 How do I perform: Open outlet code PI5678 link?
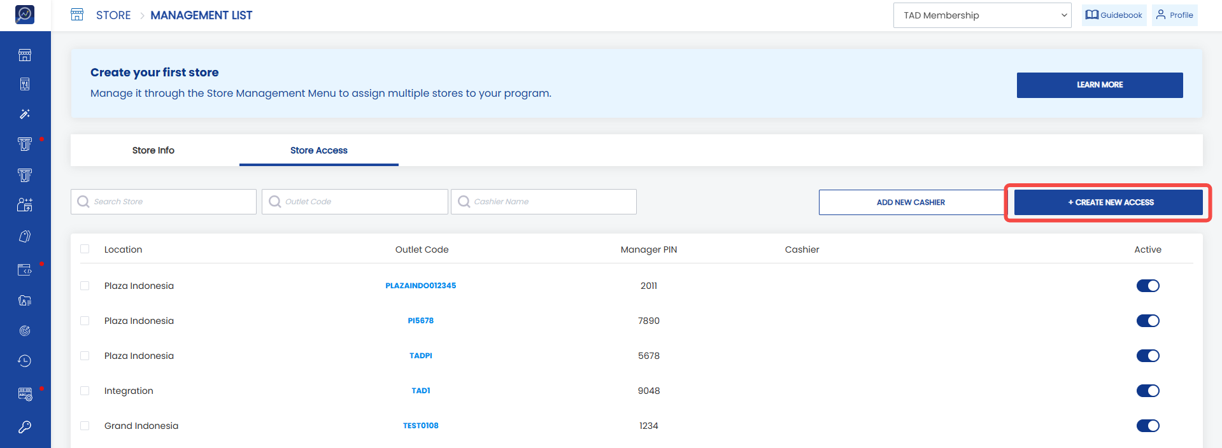[421, 321]
